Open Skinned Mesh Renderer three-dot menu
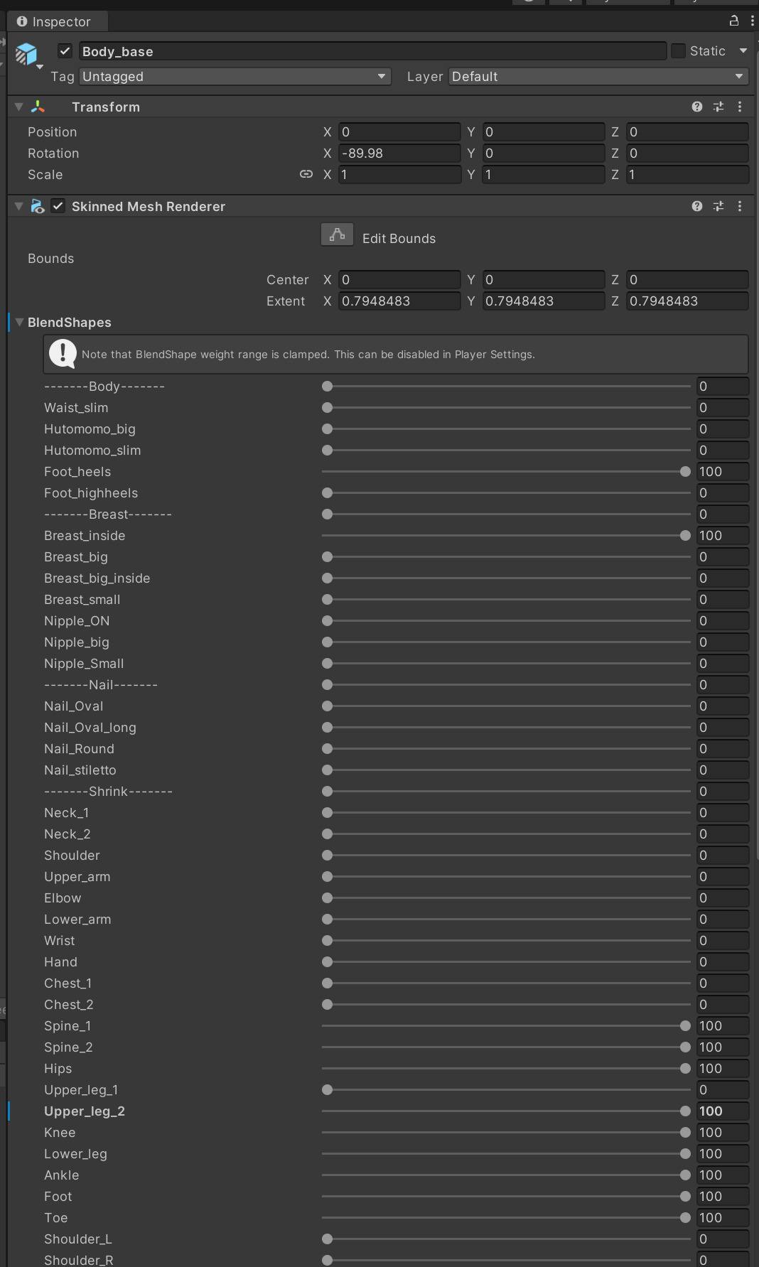Viewport: 759px width, 1267px height. 740,206
